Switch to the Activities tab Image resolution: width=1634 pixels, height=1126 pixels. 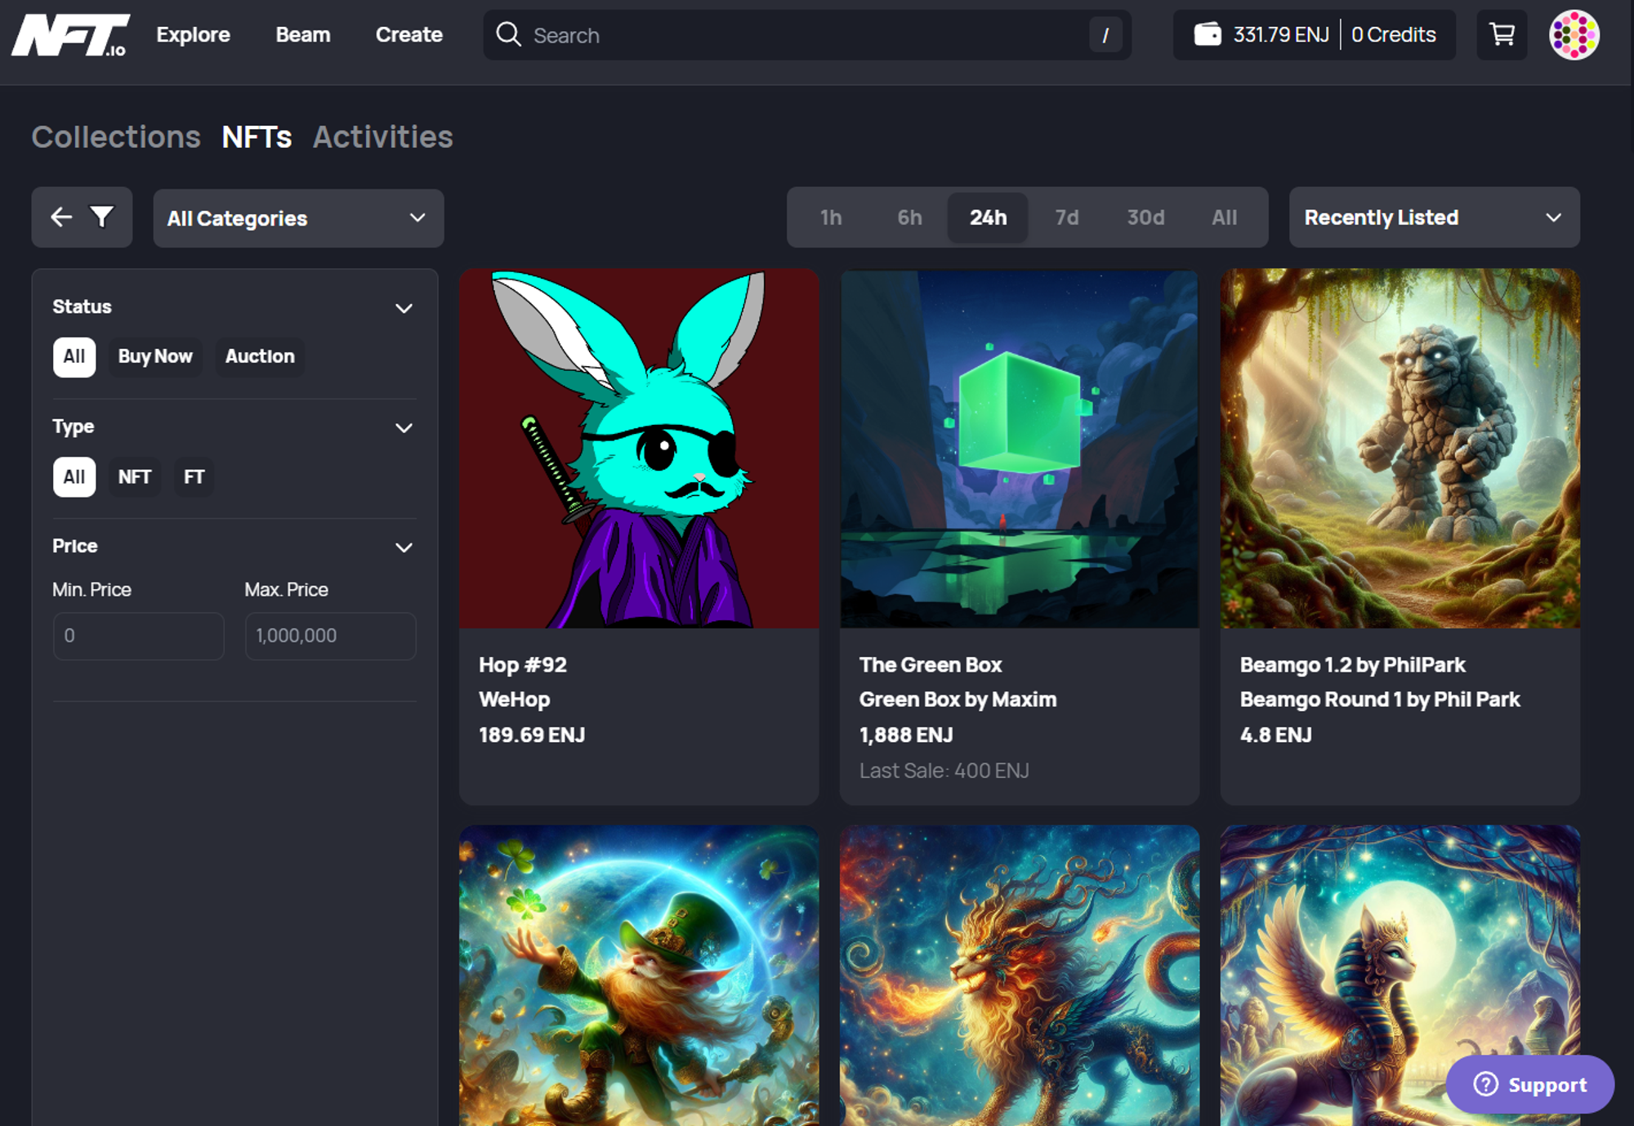tap(383, 136)
